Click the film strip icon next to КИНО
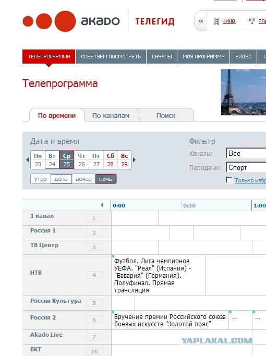 pos(216,21)
